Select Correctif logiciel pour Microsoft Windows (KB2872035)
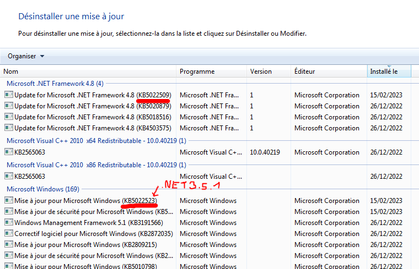The image size is (419, 269). 94,234
